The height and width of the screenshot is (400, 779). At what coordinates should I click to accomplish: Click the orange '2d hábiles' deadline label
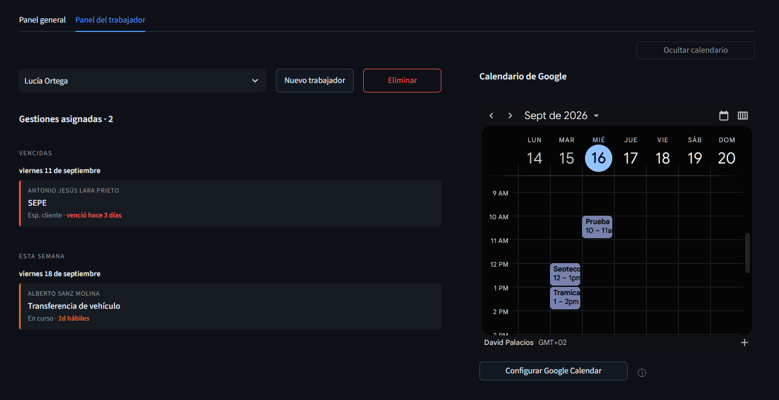74,318
